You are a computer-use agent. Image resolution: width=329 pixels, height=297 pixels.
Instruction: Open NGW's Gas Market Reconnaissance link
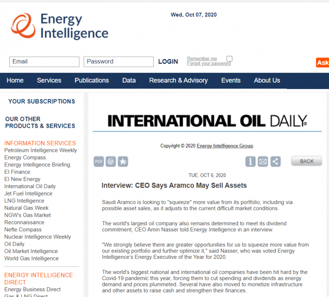coord(28,219)
